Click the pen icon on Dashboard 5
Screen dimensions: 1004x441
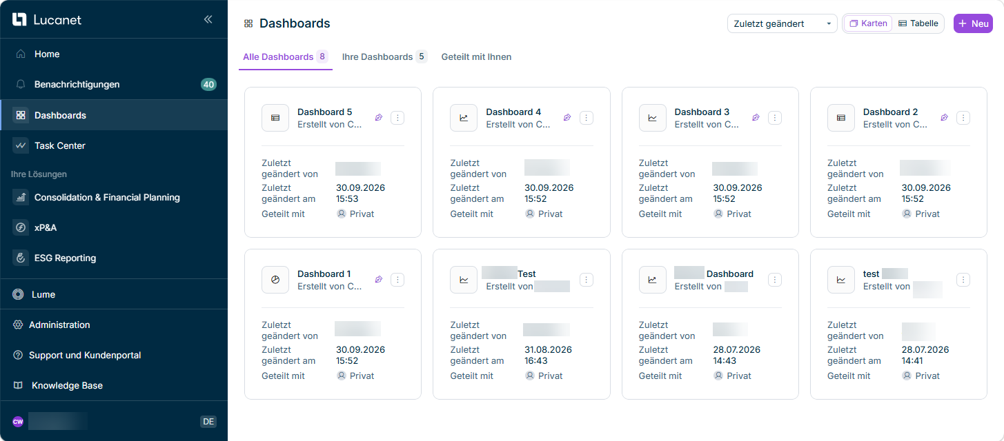pos(378,118)
